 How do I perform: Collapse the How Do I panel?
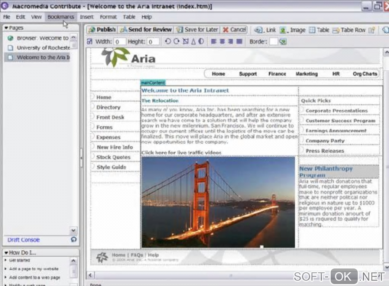pyautogui.click(x=6, y=253)
